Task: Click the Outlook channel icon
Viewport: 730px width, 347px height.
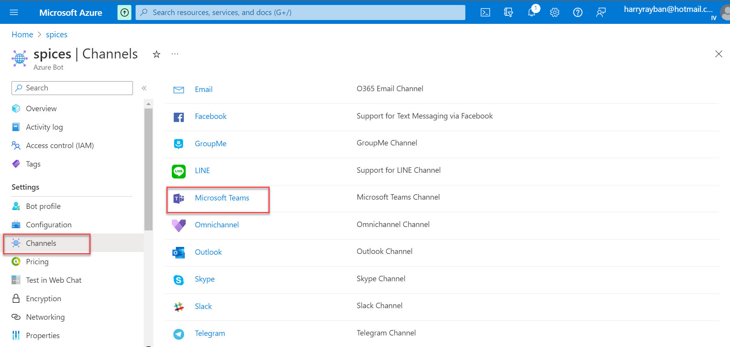Action: coord(179,253)
